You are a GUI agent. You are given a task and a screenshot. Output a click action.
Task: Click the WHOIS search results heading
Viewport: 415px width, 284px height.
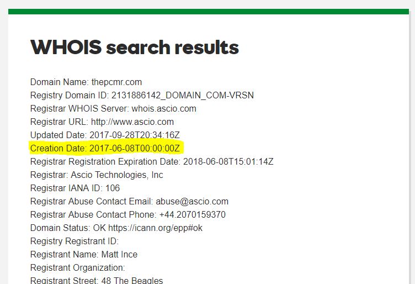click(x=135, y=48)
